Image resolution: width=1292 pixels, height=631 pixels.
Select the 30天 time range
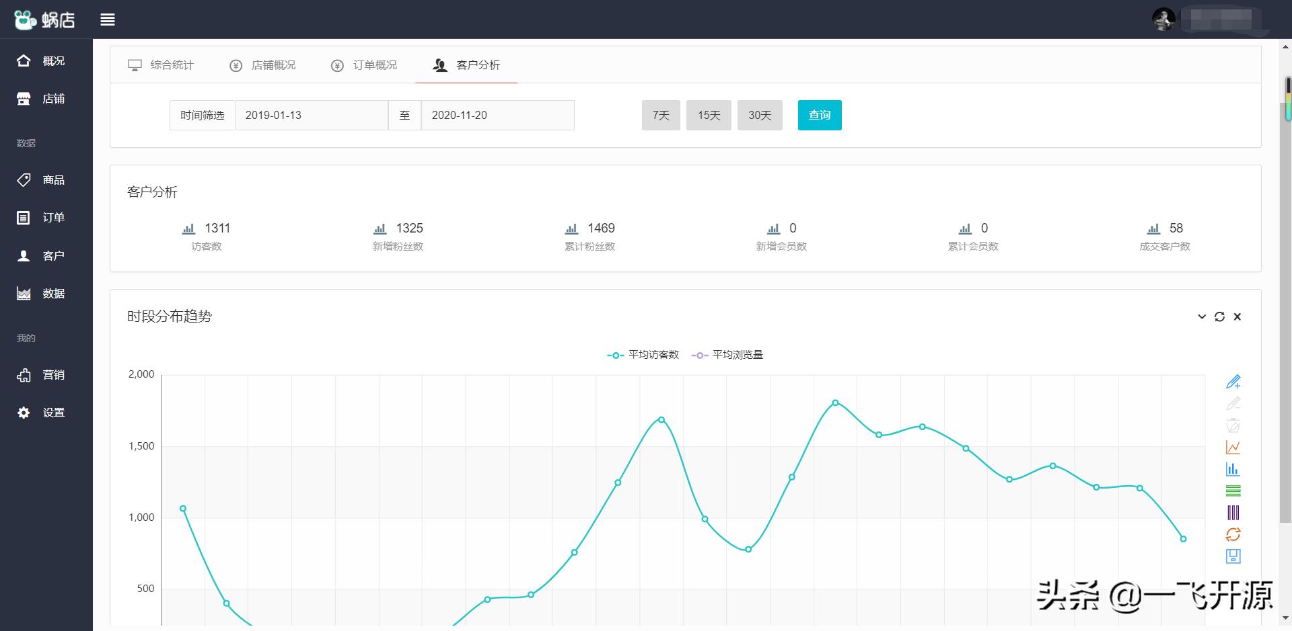coord(760,115)
